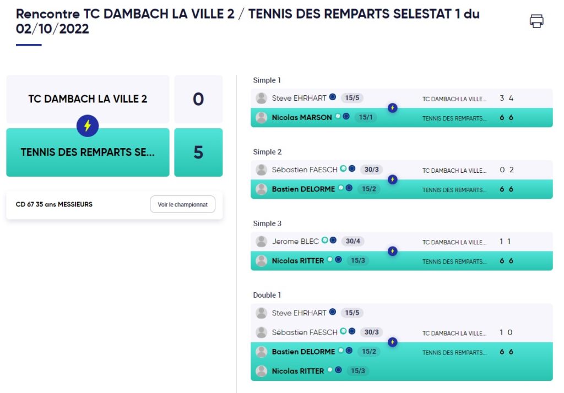564x393 pixels.
Task: Click the print icon at top right
Action: click(x=536, y=21)
